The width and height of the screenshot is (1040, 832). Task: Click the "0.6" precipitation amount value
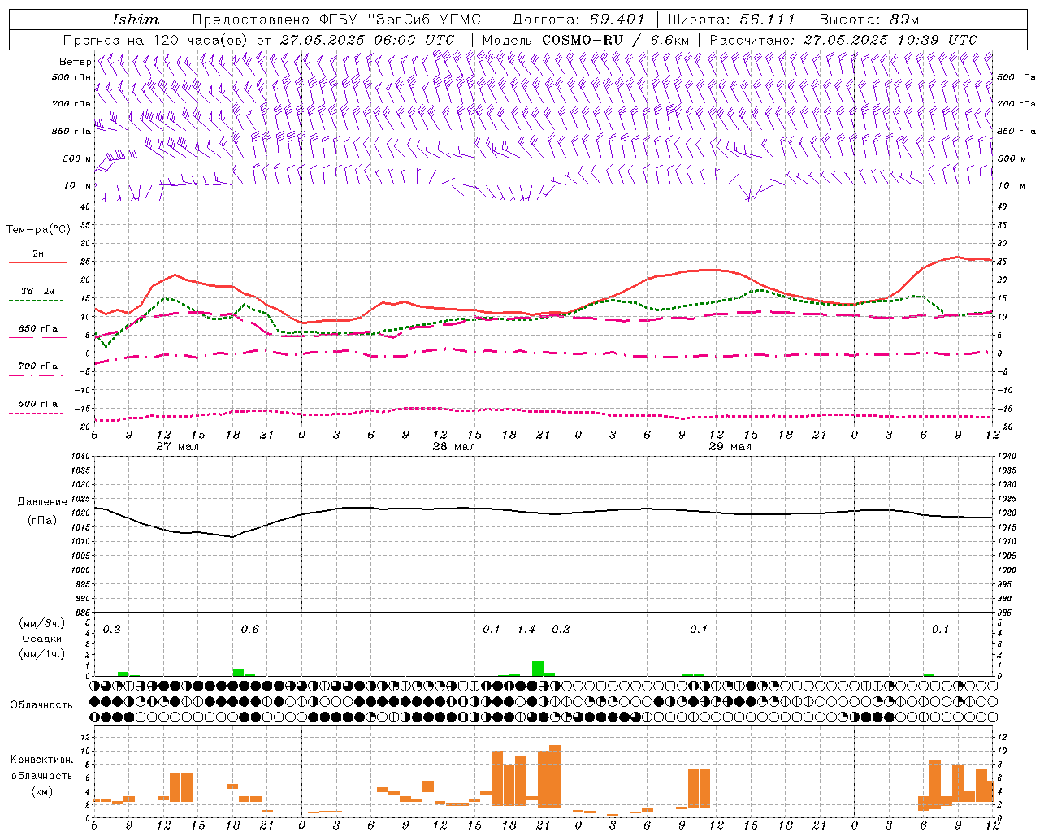[x=250, y=630]
